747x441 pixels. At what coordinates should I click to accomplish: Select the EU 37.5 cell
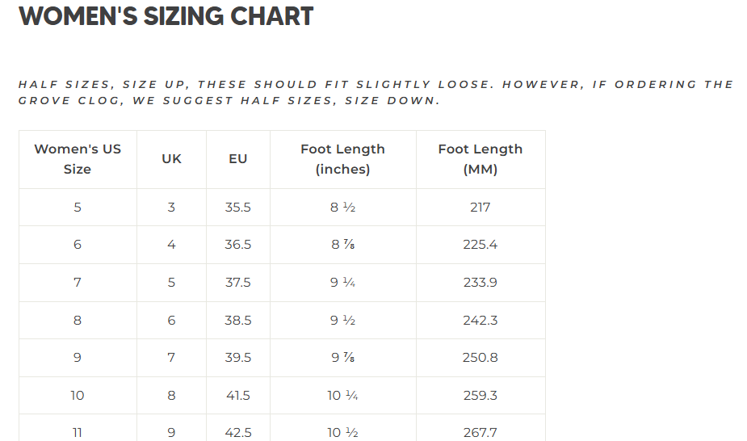click(x=237, y=283)
